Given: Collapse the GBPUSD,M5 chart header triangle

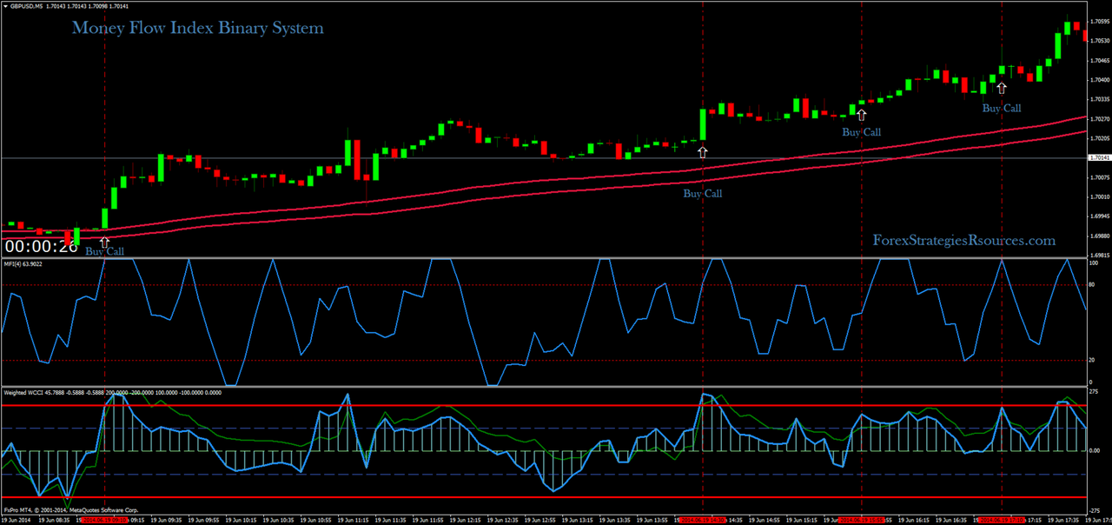Looking at the screenshot, I should click(x=5, y=6).
